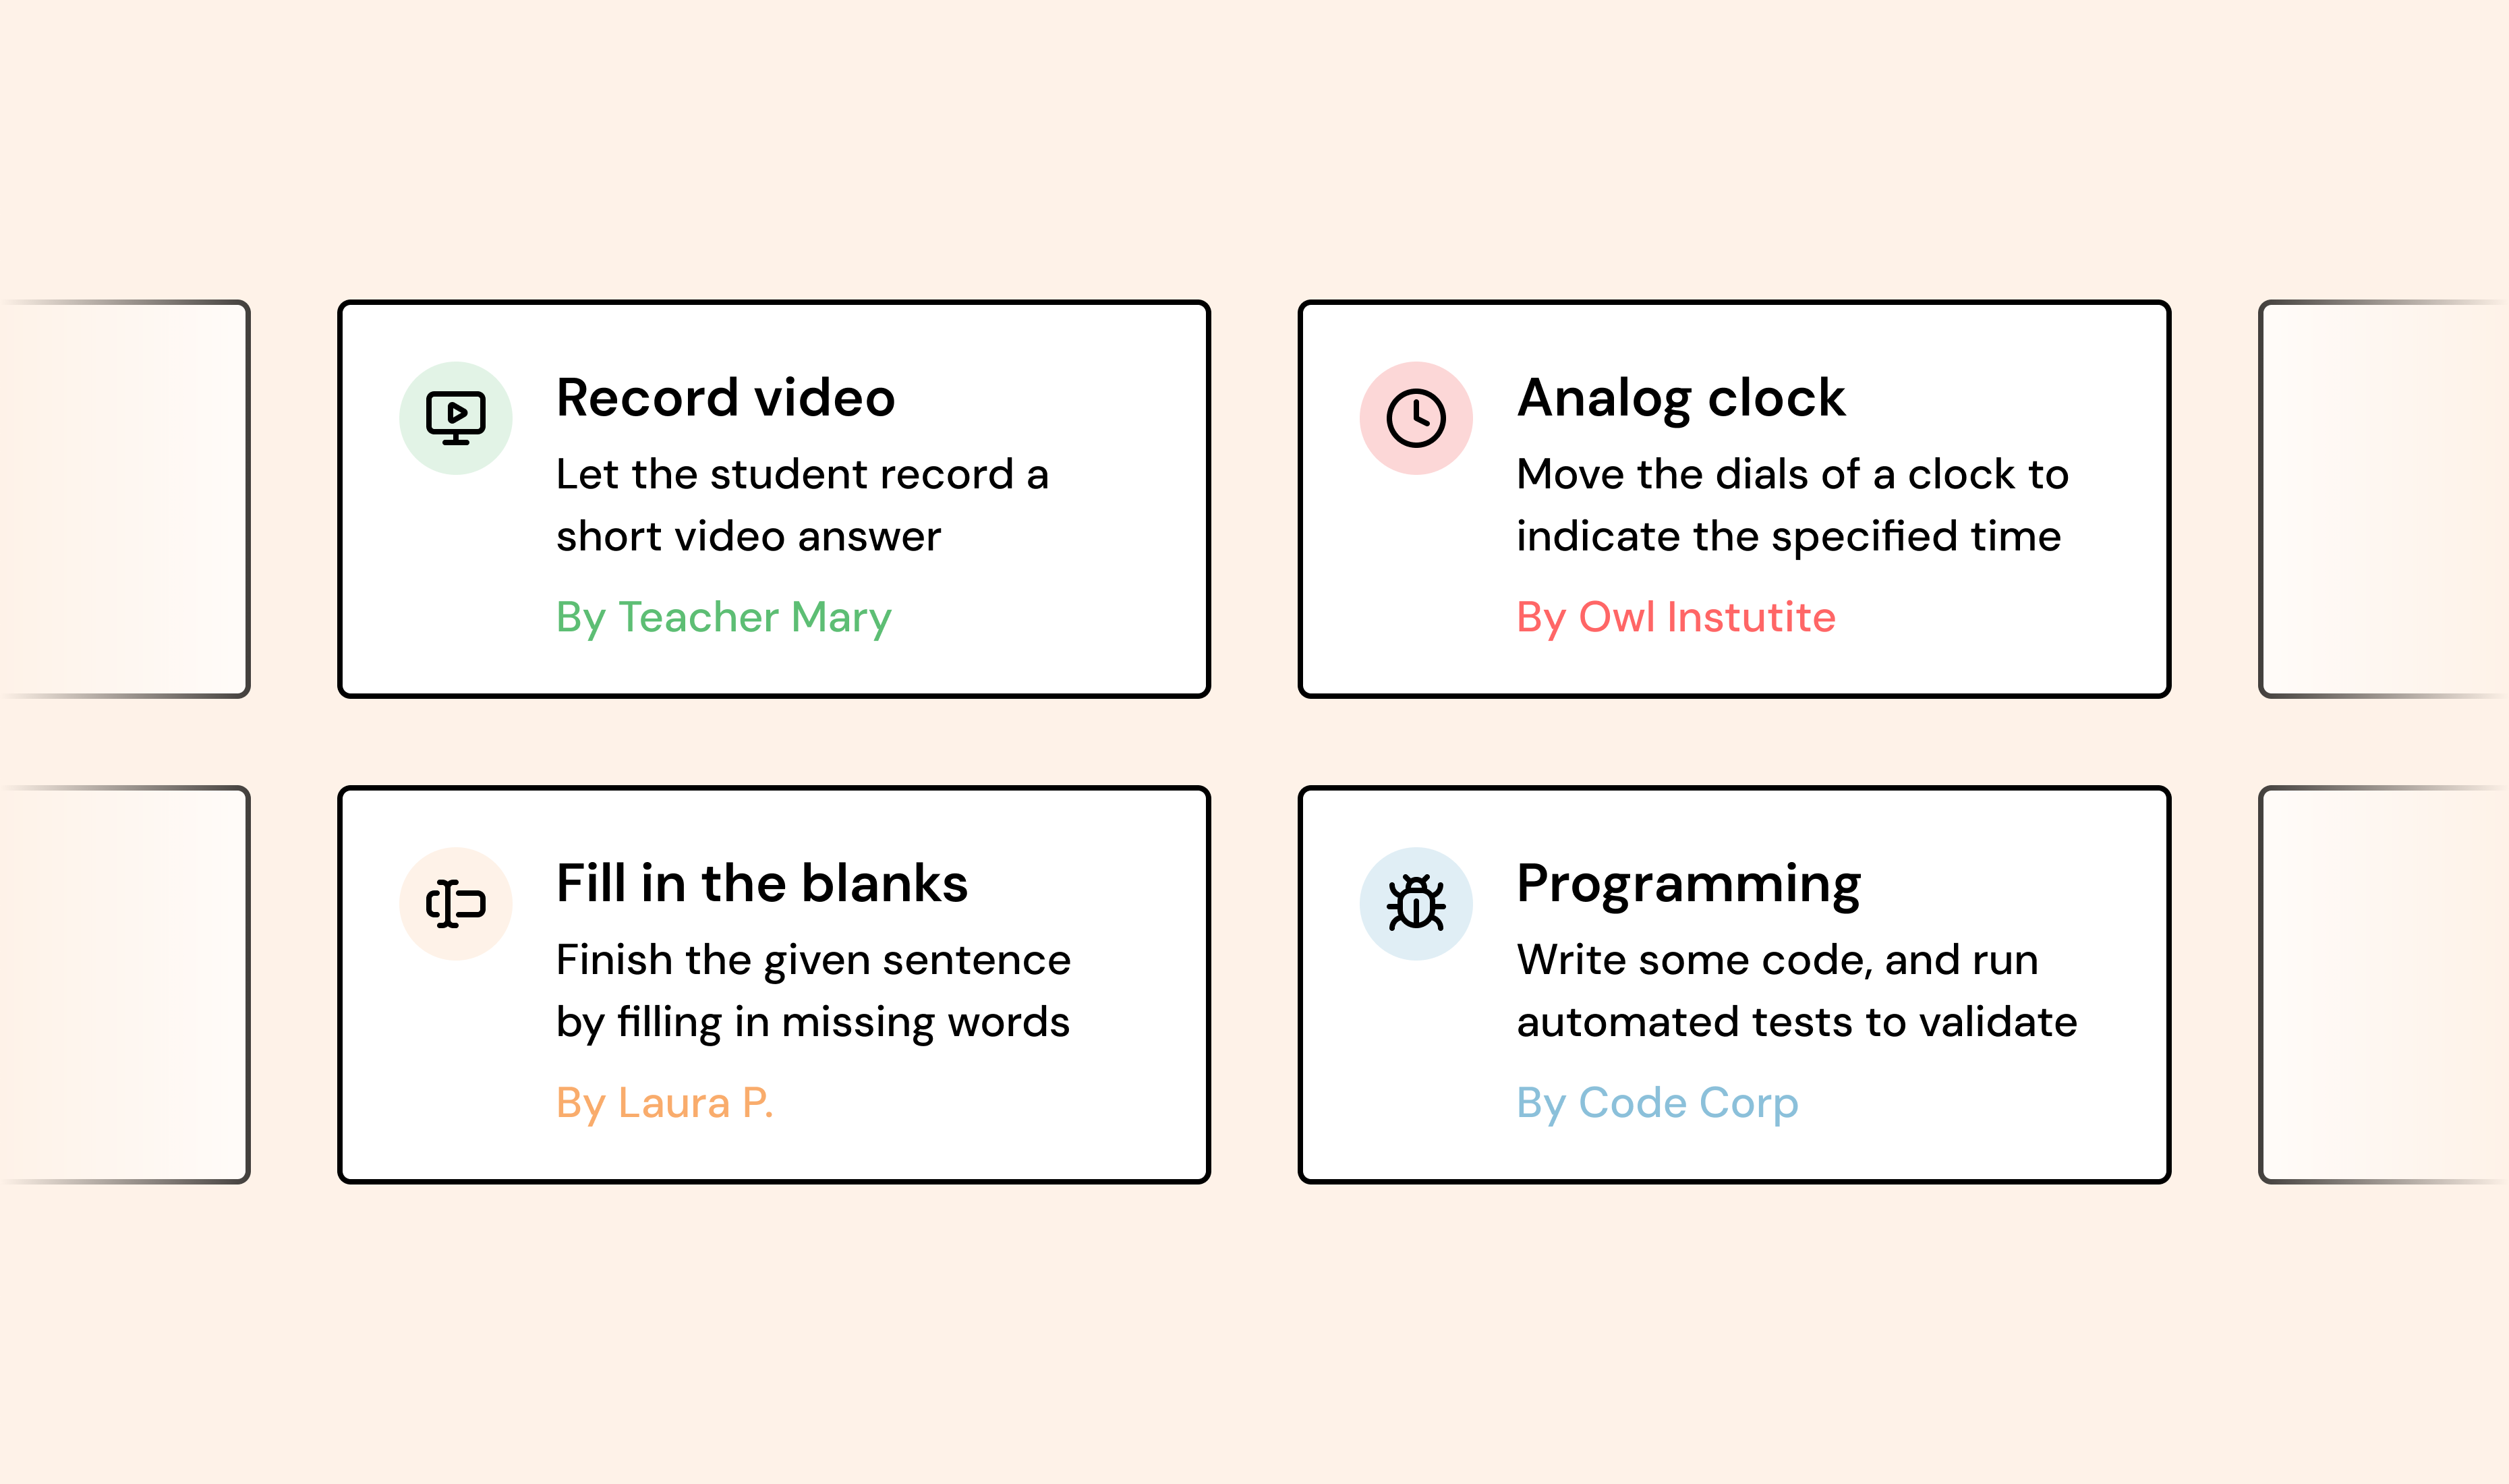Screen dimensions: 2509x1484
Task: Open author link By Laura P.
Action: 665,1104
